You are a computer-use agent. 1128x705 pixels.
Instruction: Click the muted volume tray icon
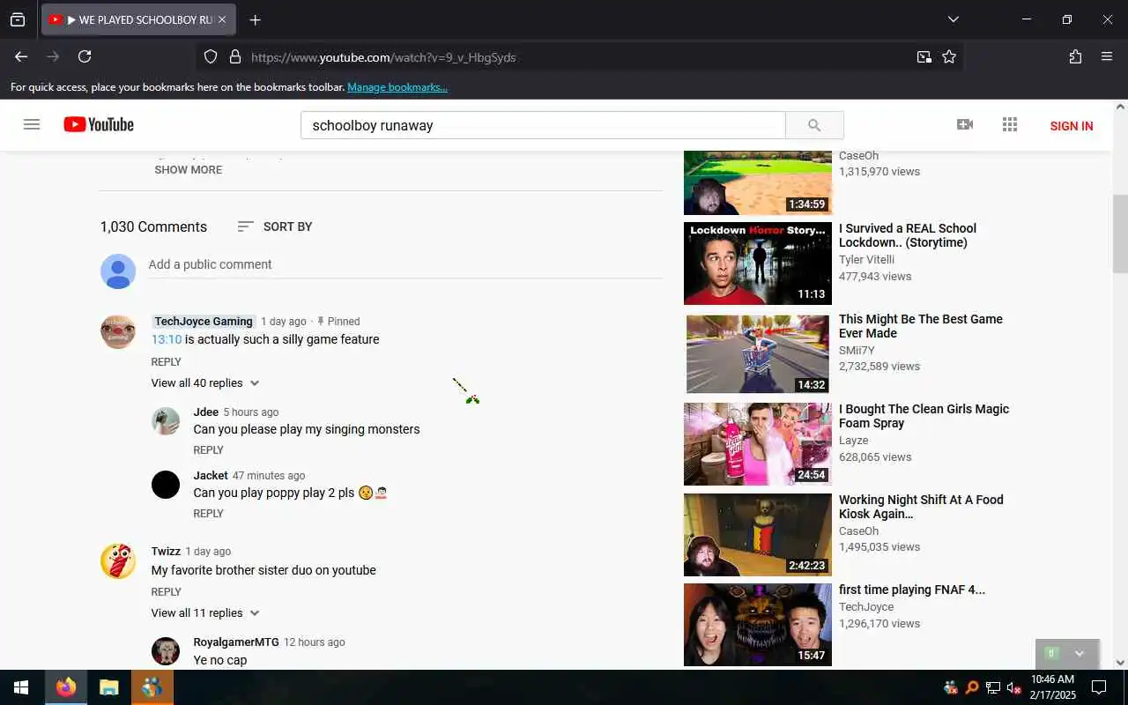(x=1013, y=688)
